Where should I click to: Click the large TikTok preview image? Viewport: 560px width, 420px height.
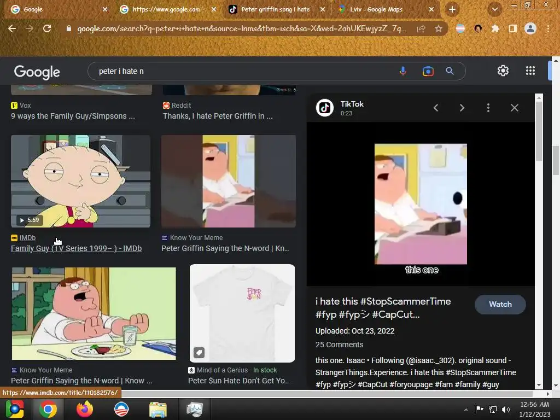tap(421, 204)
